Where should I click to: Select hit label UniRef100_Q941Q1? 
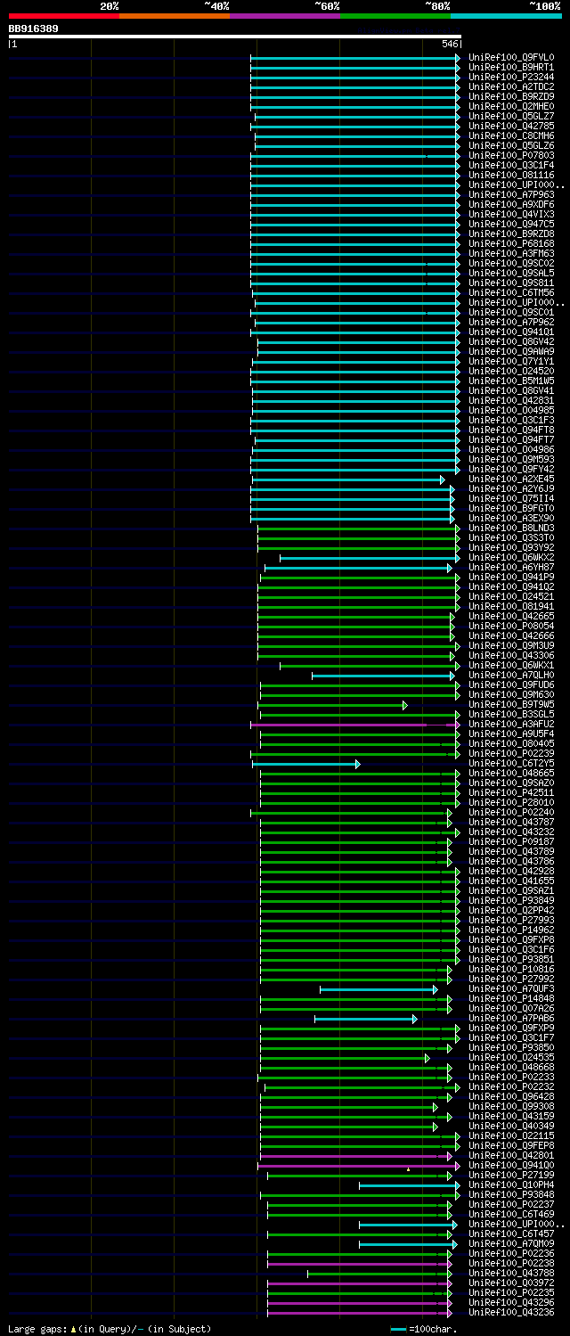pos(511,332)
